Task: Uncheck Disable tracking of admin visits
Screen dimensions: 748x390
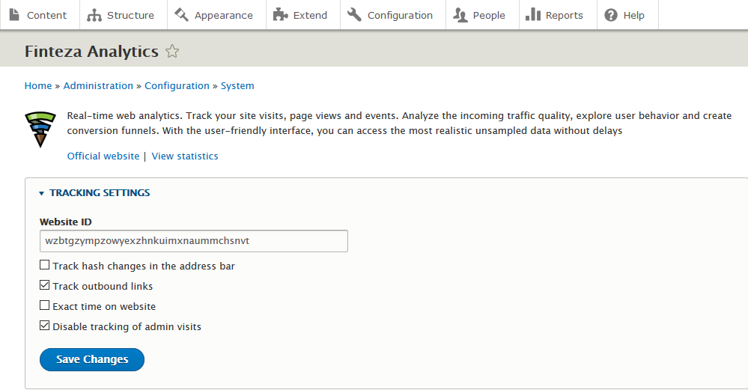Action: tap(45, 326)
